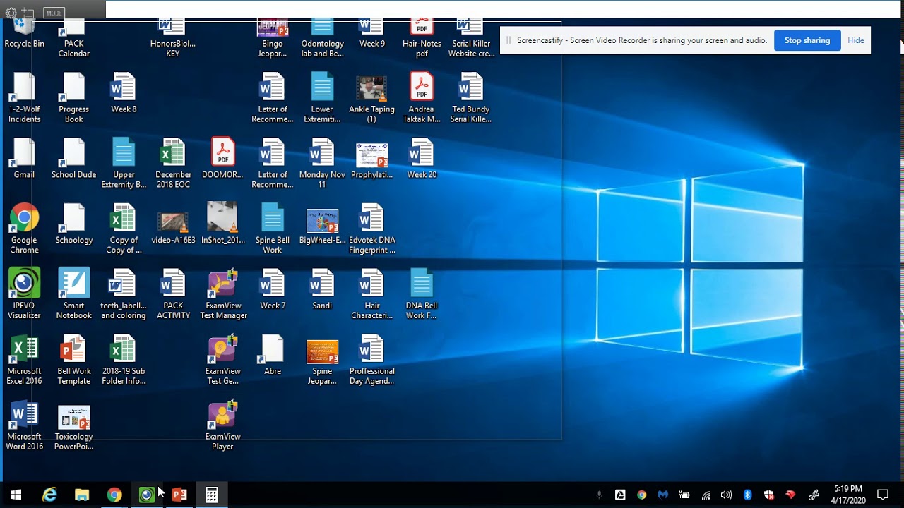Open the settings gear at top-left
The image size is (904, 508).
coord(11,13)
